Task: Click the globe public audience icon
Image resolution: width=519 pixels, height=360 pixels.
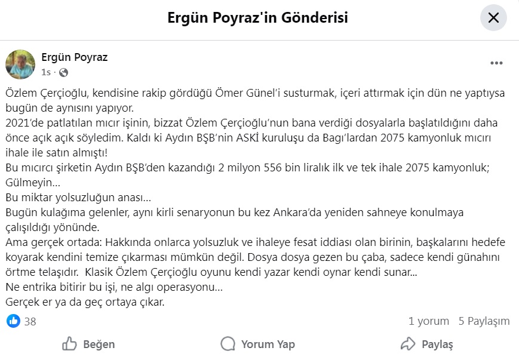Action: (x=63, y=72)
